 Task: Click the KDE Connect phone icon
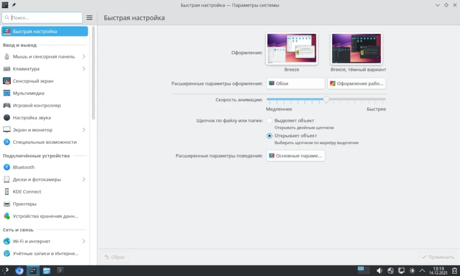pos(7,191)
